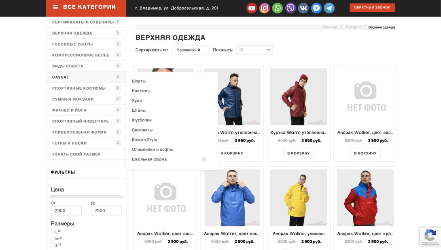Select Худи in the Casual submenu
The image size is (441, 250).
point(137,101)
